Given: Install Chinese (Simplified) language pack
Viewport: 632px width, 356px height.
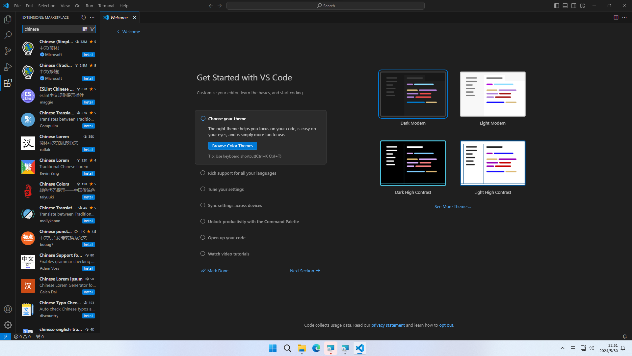Looking at the screenshot, I should pos(88,55).
